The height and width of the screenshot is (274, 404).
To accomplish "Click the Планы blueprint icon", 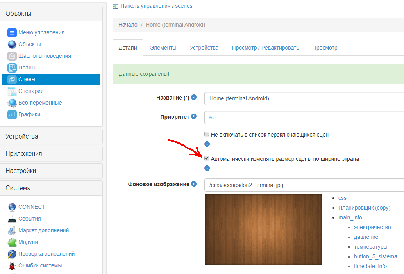I will 12,68.
